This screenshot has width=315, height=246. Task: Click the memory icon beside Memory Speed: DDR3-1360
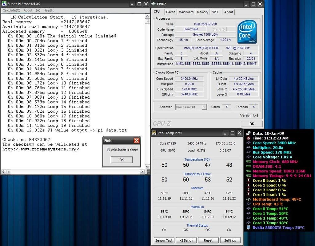249,171
